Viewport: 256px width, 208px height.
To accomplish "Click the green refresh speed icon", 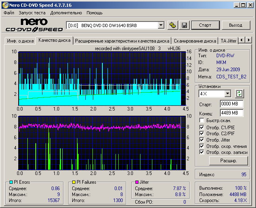I will (x=239, y=93).
